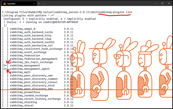
Task: Click rabbitmq_peer_discovery_aws plugin name
Action: (x=31, y=75)
